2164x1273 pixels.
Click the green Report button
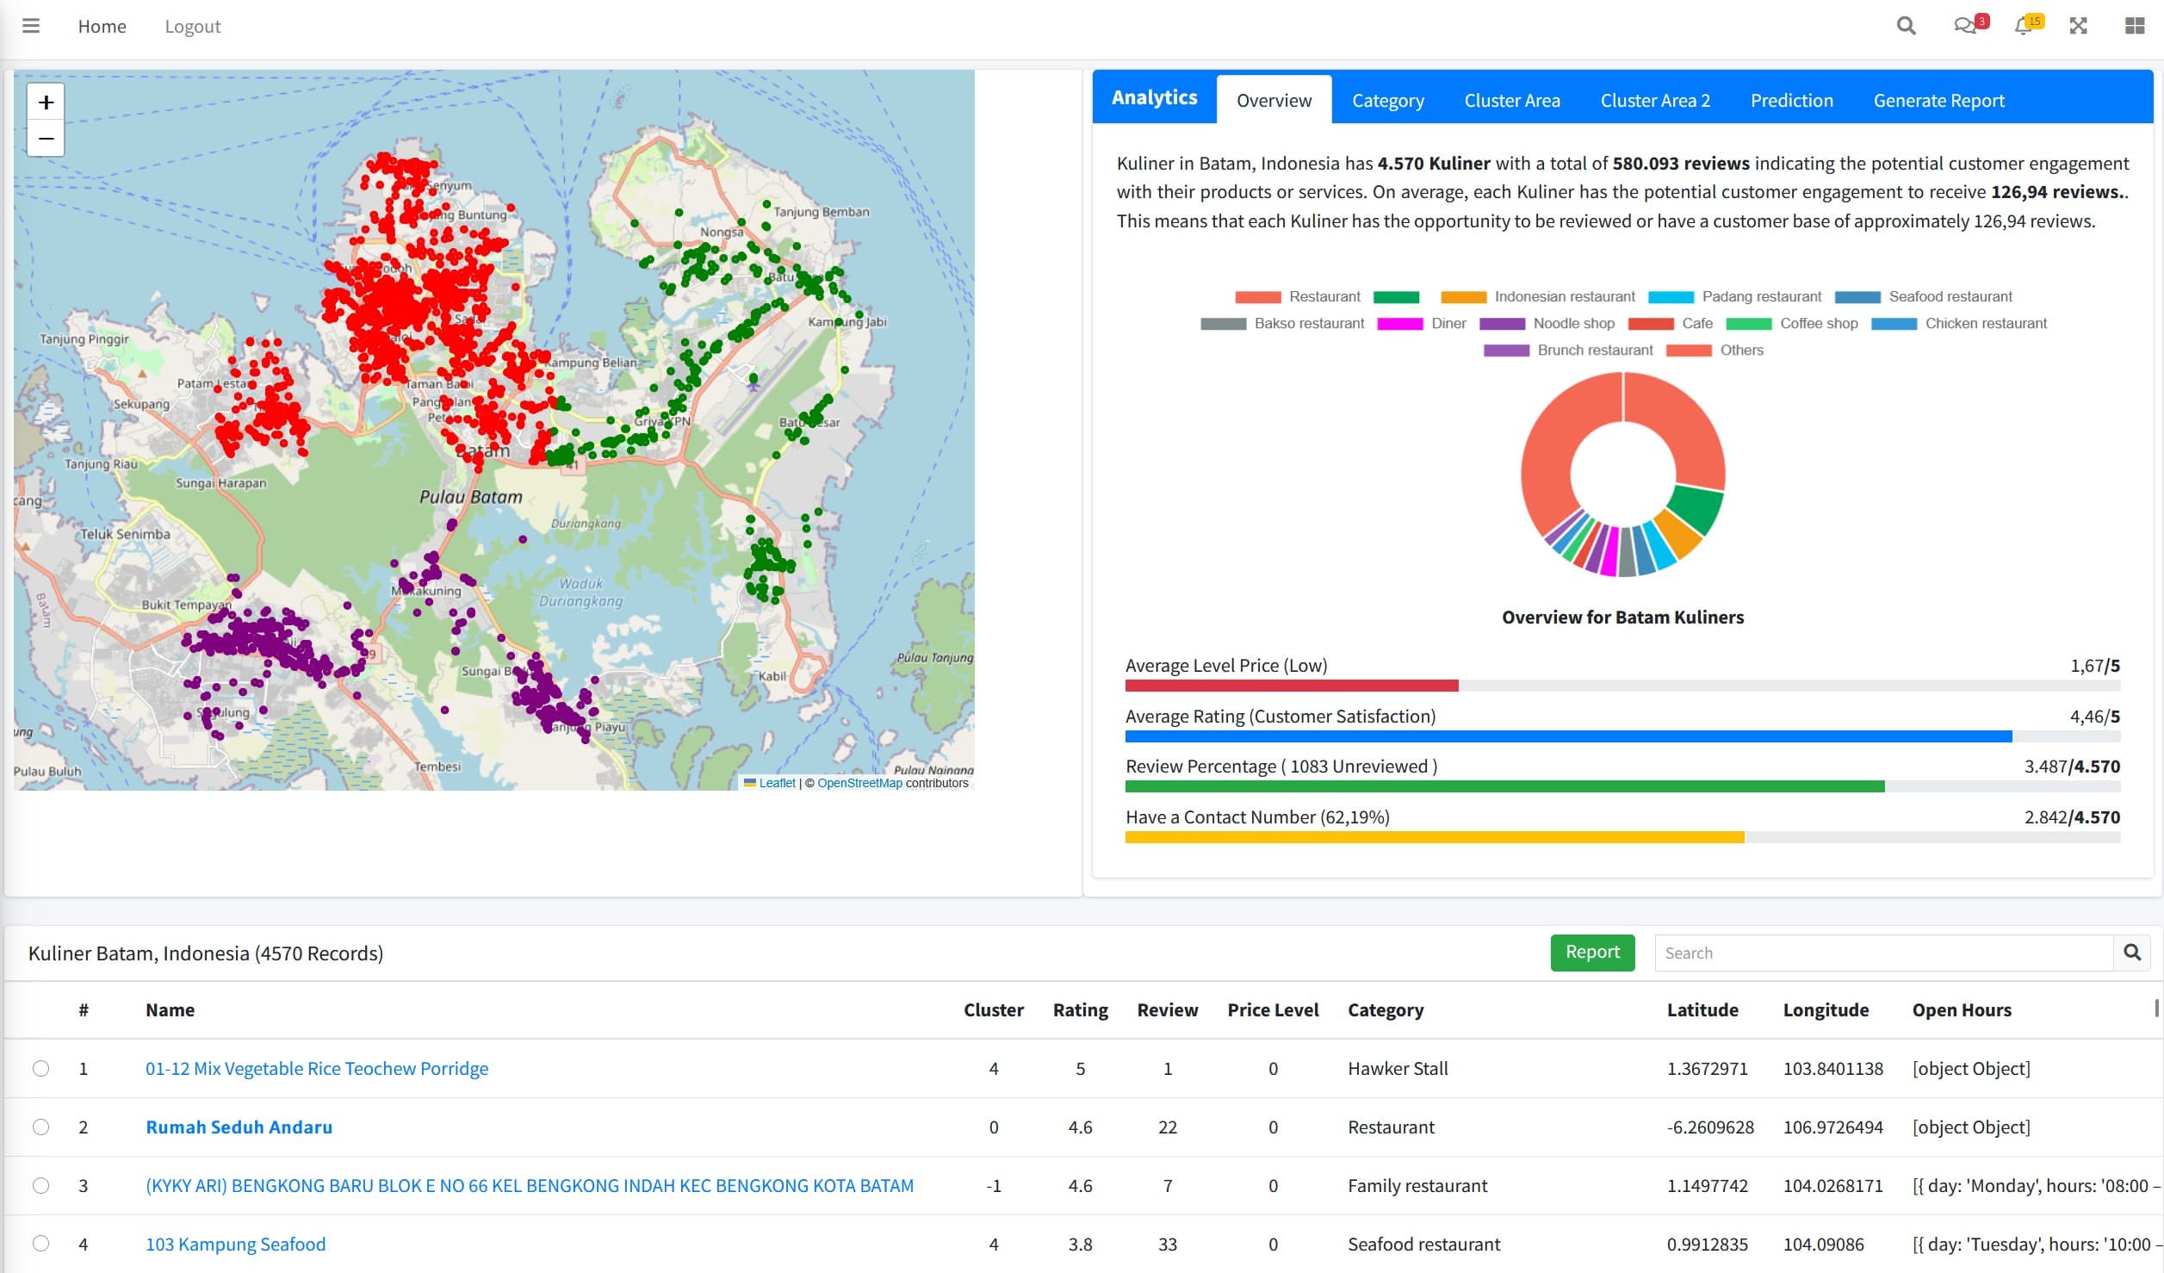[x=1591, y=953]
